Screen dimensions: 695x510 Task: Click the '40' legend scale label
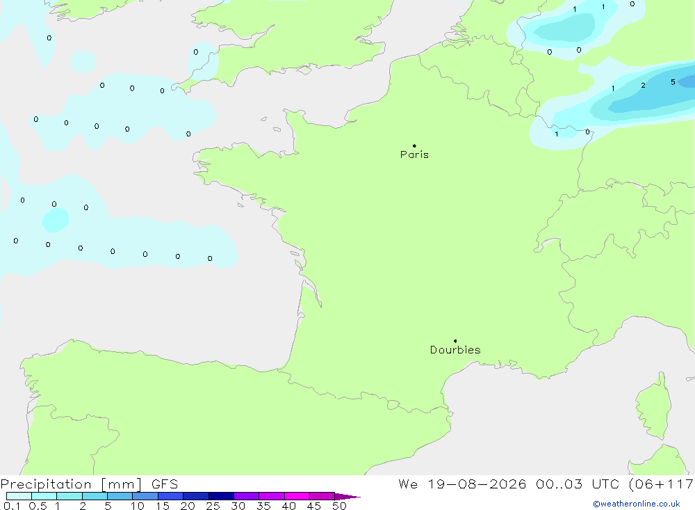pyautogui.click(x=289, y=506)
